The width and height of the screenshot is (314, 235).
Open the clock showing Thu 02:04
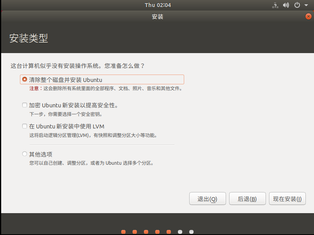click(x=158, y=5)
